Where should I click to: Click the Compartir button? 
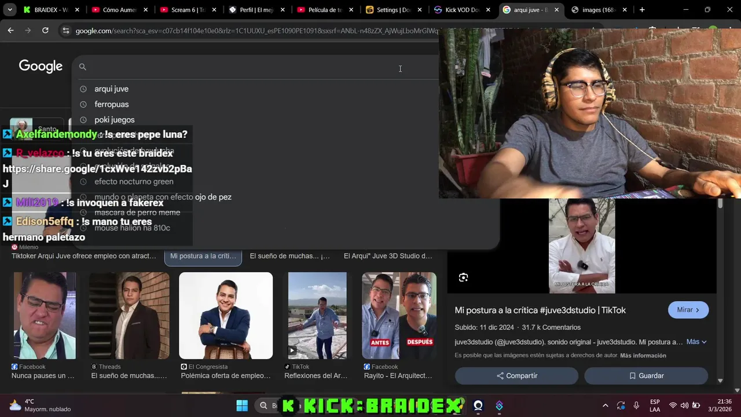pos(516,376)
